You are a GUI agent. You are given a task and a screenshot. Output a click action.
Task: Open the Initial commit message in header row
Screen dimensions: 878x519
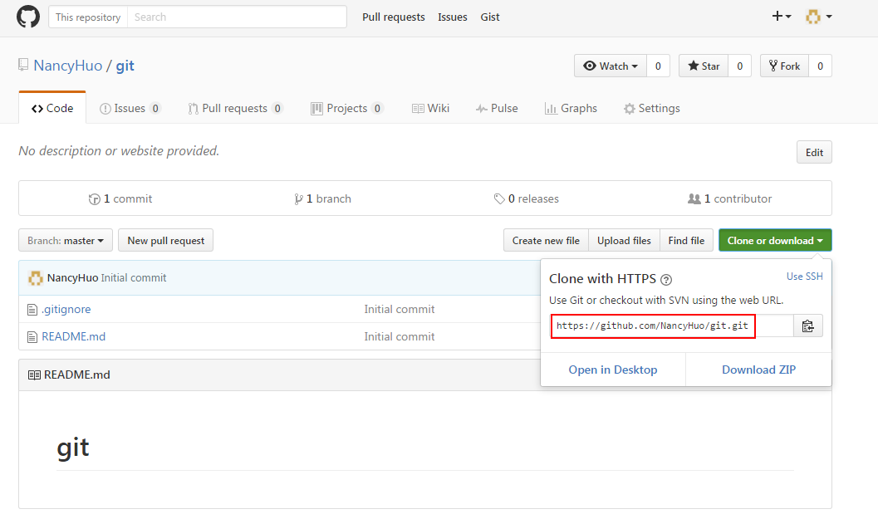coord(134,277)
